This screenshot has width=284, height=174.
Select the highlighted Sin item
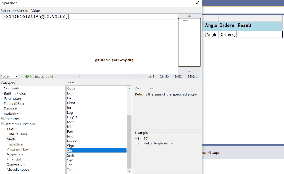pos(97,151)
